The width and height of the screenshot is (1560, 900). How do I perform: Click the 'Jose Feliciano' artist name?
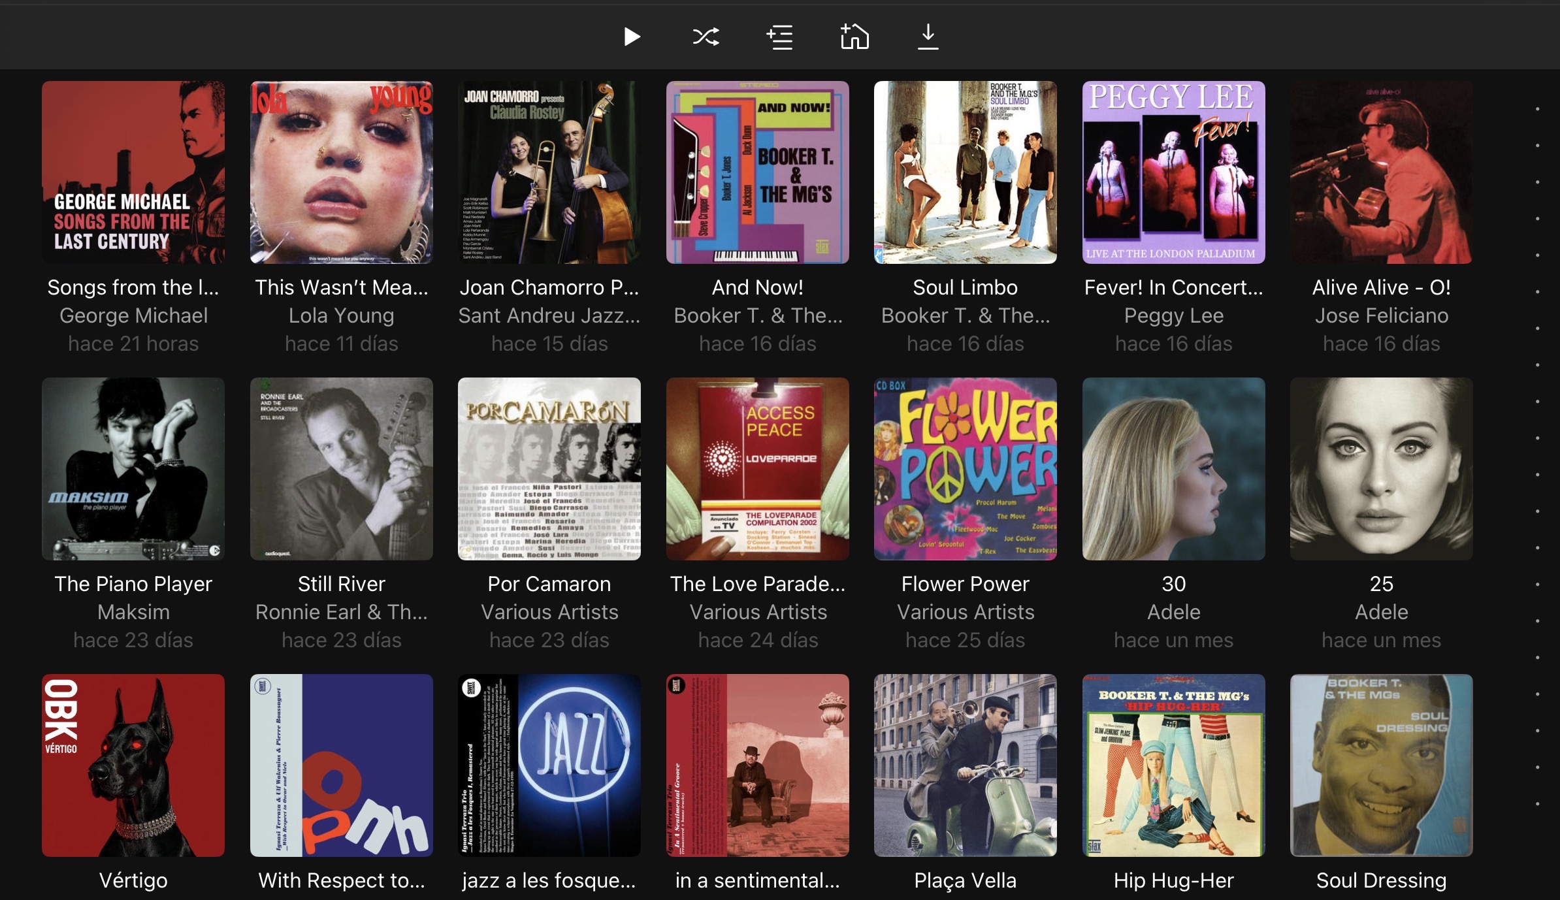click(1381, 315)
